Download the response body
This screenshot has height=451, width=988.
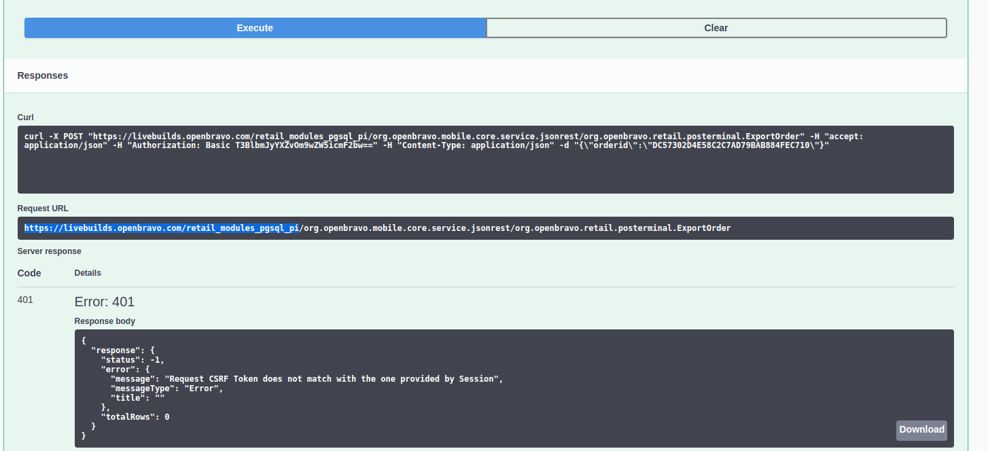pos(921,429)
